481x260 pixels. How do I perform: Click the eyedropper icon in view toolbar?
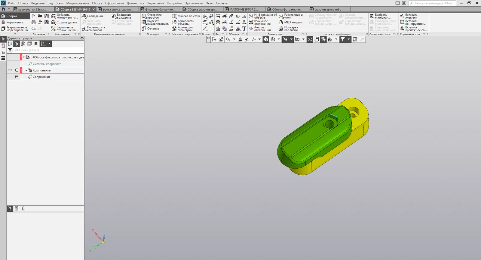362,39
